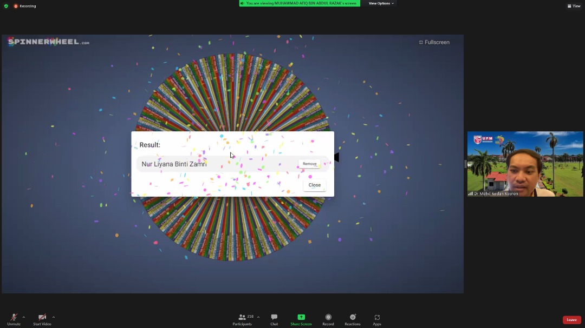The height and width of the screenshot is (328, 585).
Task: Open the View layout menu
Action: coord(574,6)
